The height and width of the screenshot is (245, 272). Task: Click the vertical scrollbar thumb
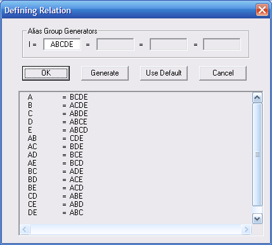pos(257,154)
